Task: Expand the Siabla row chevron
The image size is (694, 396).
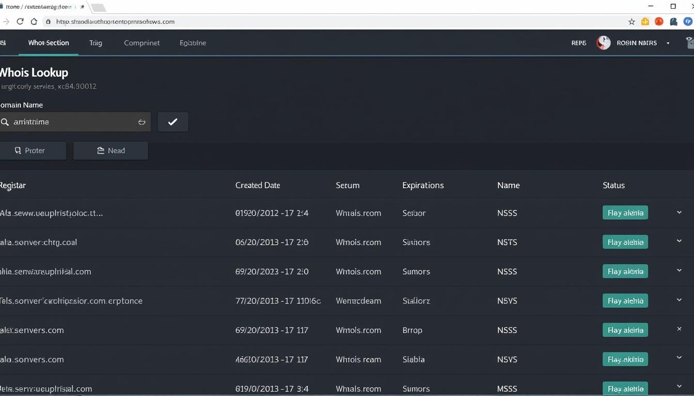Action: click(x=679, y=358)
